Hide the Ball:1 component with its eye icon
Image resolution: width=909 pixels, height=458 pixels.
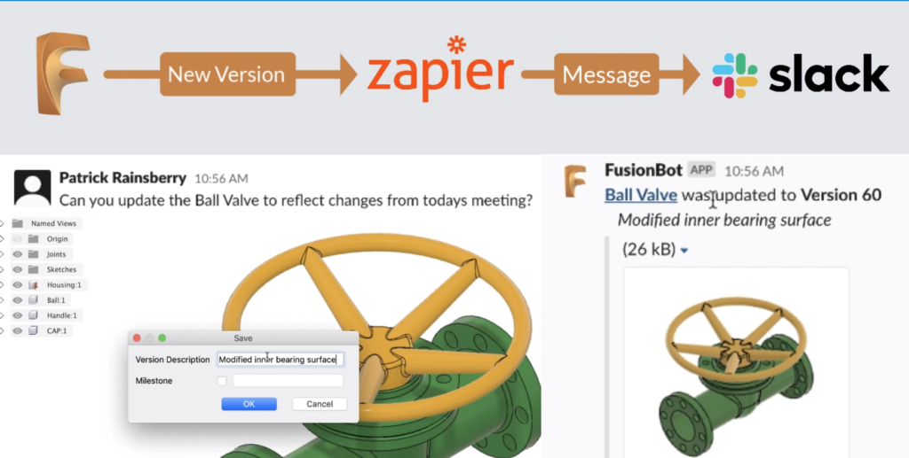coord(18,300)
